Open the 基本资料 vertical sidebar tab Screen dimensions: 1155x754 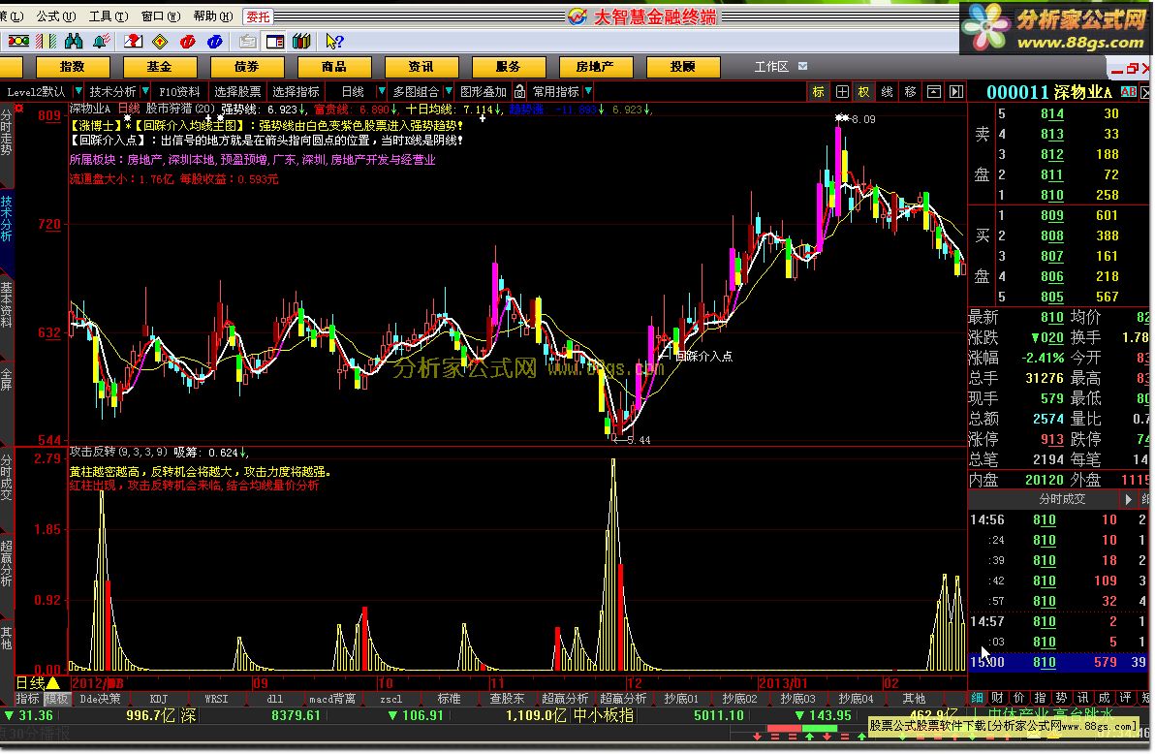pos(6,304)
